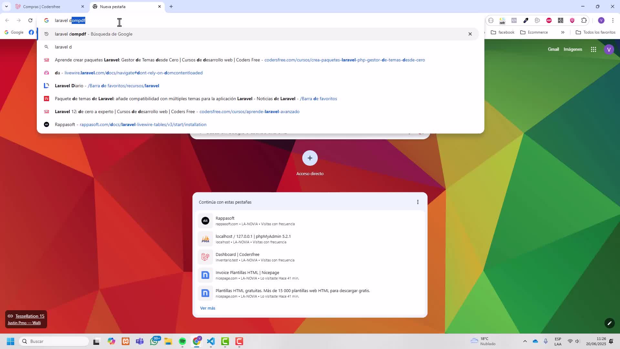Screen dimensions: 620x349
Task: Open 'Invoice Plantillas HTML | Nicepage' entry
Action: point(310,275)
